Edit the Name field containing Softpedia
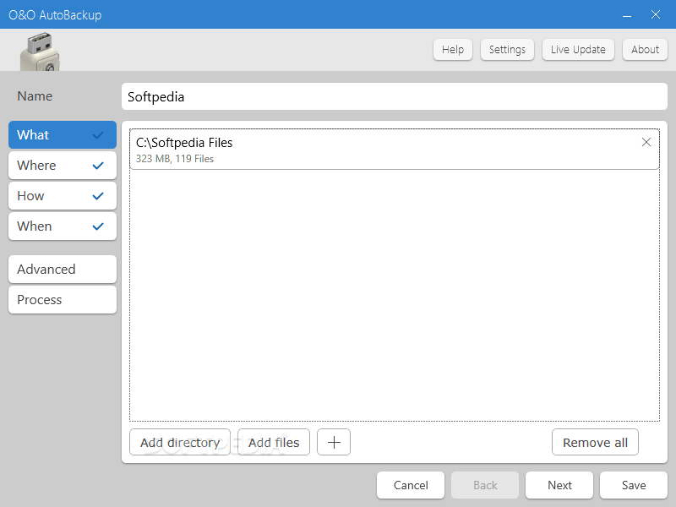The height and width of the screenshot is (507, 676). (x=395, y=96)
